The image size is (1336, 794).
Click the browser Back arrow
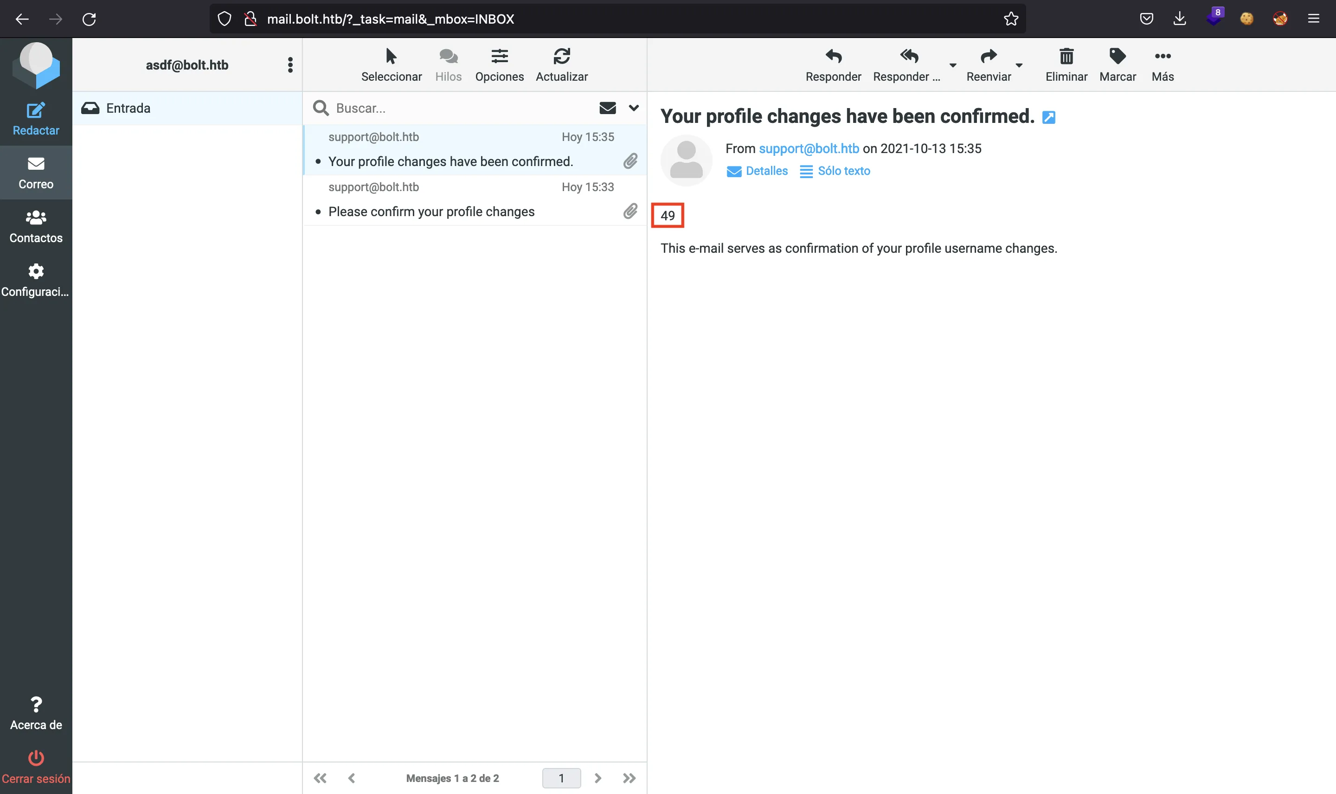tap(22, 19)
